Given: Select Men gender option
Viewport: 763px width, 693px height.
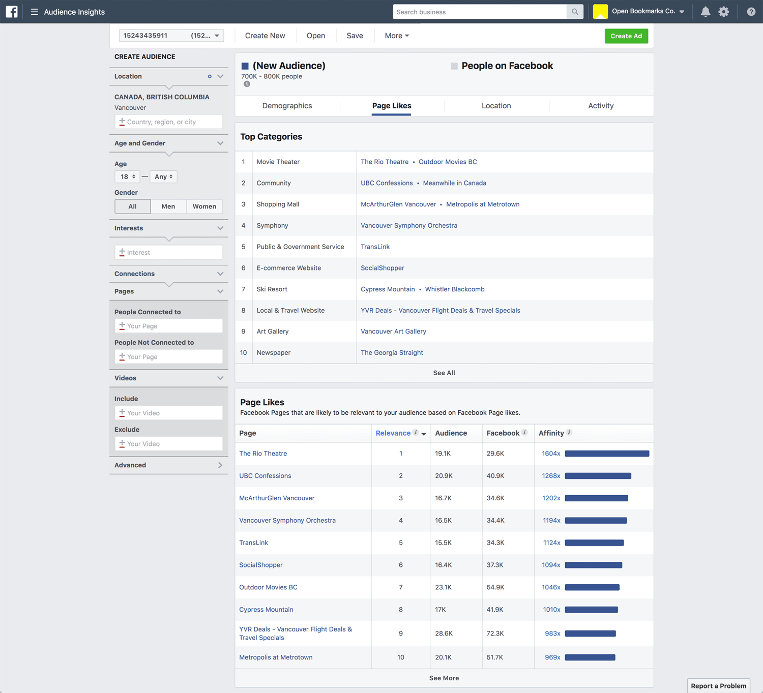Looking at the screenshot, I should tap(168, 206).
